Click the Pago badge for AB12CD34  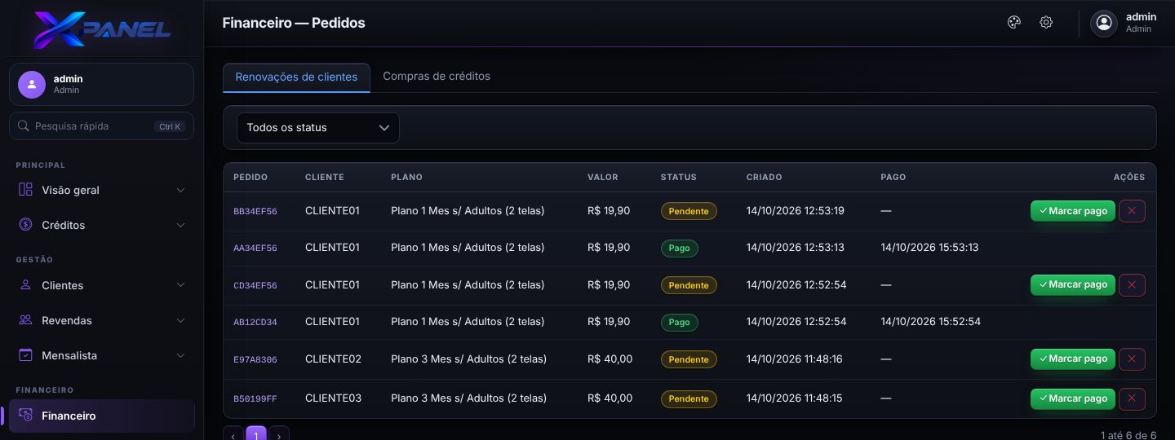[679, 322]
